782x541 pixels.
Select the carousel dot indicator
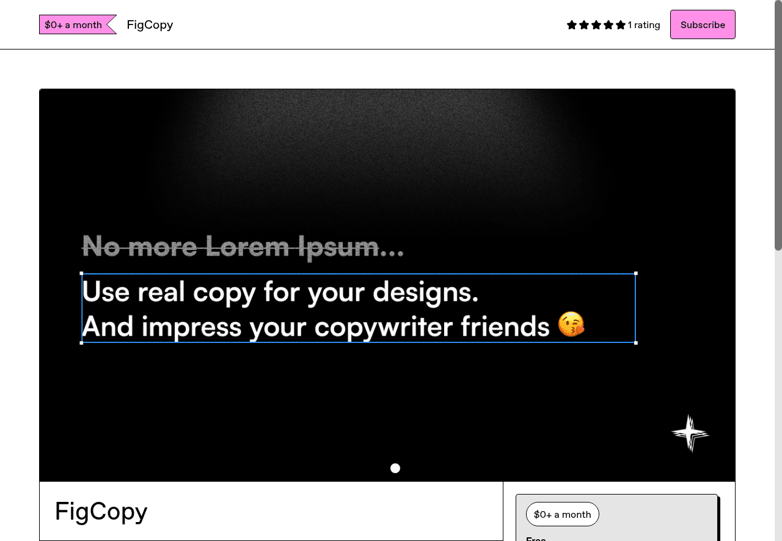(395, 468)
